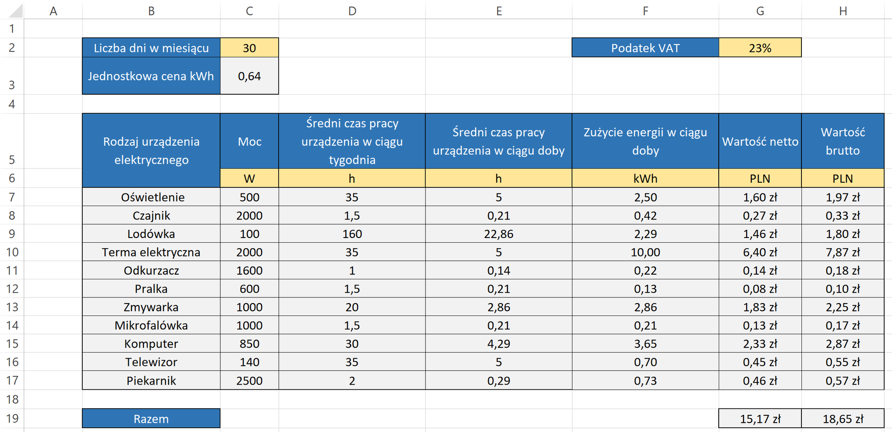This screenshot has width=892, height=432.
Task: Select Zmywarka brutto value 2,25 zł
Action: [x=843, y=307]
